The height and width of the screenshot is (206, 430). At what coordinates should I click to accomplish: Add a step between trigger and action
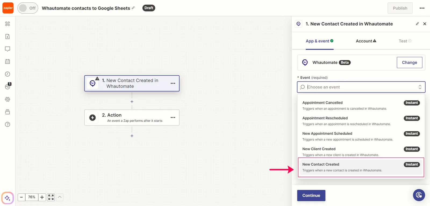132,102
